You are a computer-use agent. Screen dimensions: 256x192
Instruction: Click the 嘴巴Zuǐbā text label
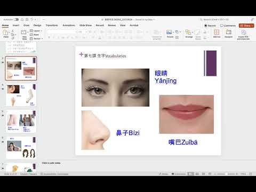tap(183, 142)
